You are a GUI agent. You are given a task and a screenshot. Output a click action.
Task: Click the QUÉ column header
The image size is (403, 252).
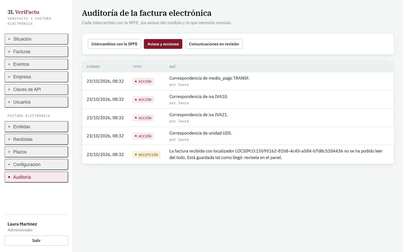pos(172,67)
